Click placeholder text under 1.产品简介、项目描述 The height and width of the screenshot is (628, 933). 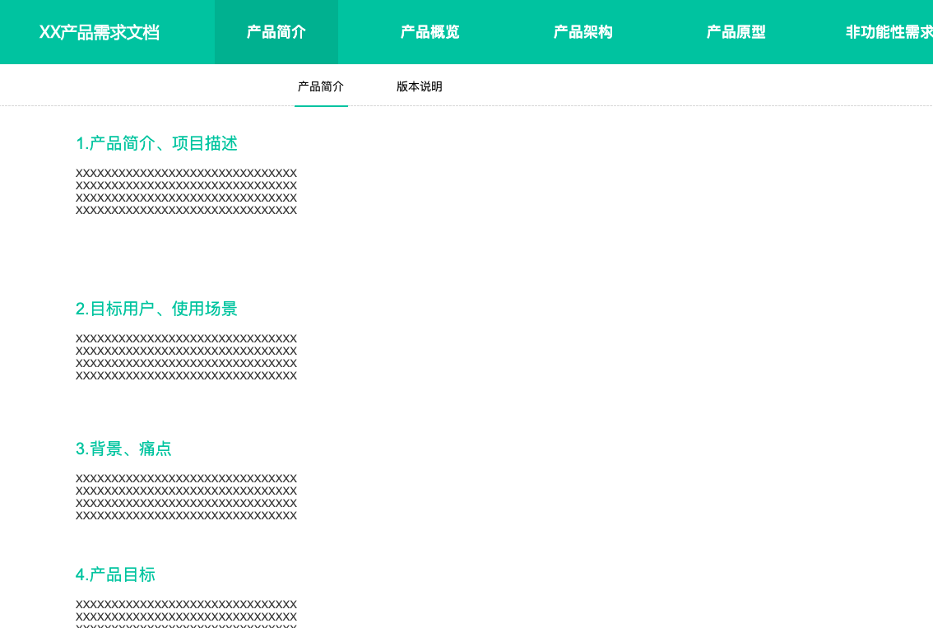click(x=186, y=192)
